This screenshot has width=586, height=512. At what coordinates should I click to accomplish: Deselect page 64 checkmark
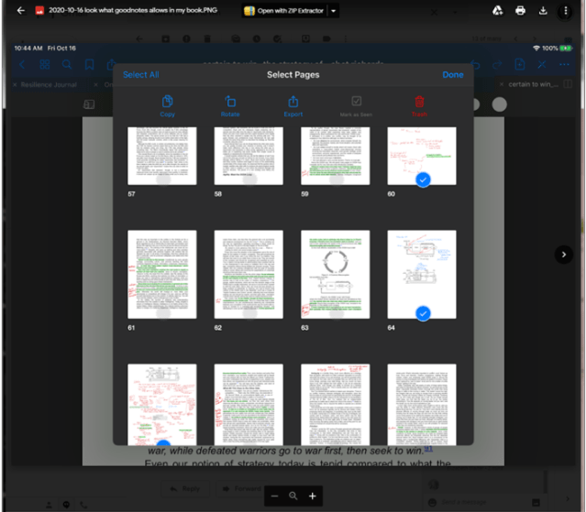422,313
